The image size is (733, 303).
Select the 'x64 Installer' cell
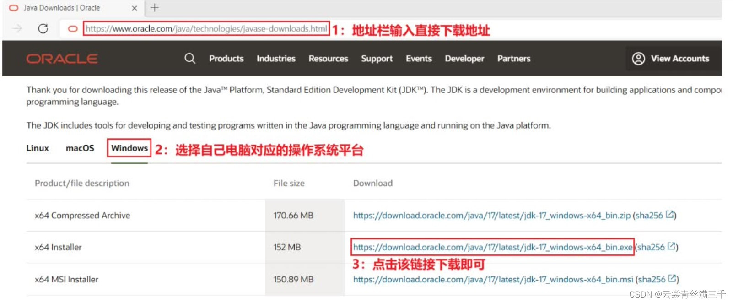pyautogui.click(x=58, y=247)
